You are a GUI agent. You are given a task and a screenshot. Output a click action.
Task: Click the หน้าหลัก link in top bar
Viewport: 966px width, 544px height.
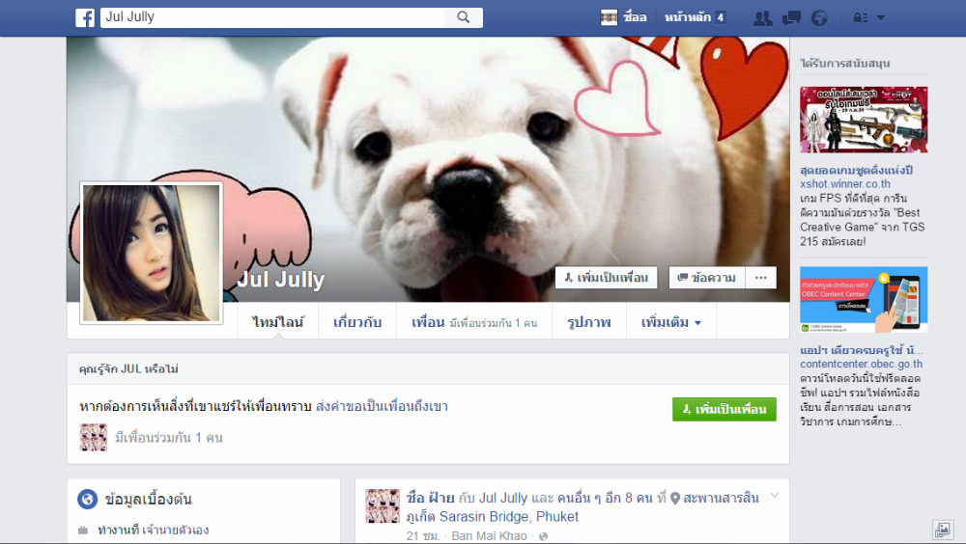[x=695, y=17]
